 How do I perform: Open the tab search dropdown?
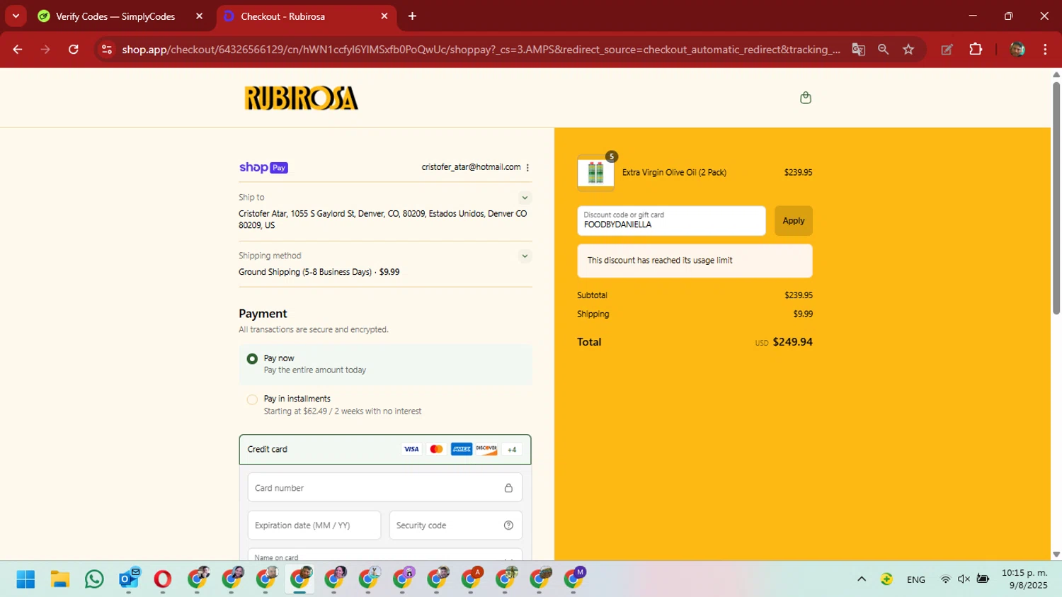pos(16,16)
